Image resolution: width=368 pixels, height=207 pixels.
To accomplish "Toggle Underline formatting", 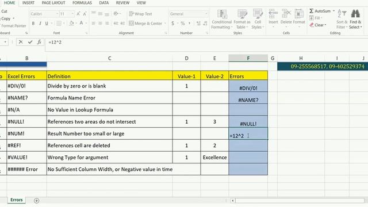I will click(47, 23).
